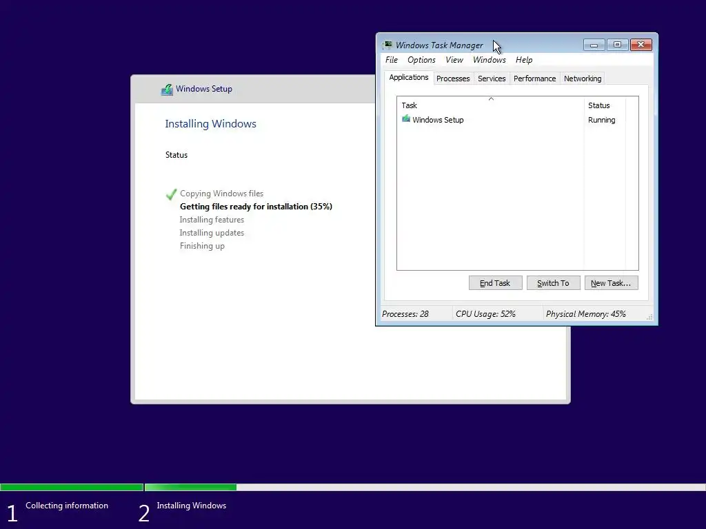
Task: Open the Help menu
Action: tap(524, 60)
